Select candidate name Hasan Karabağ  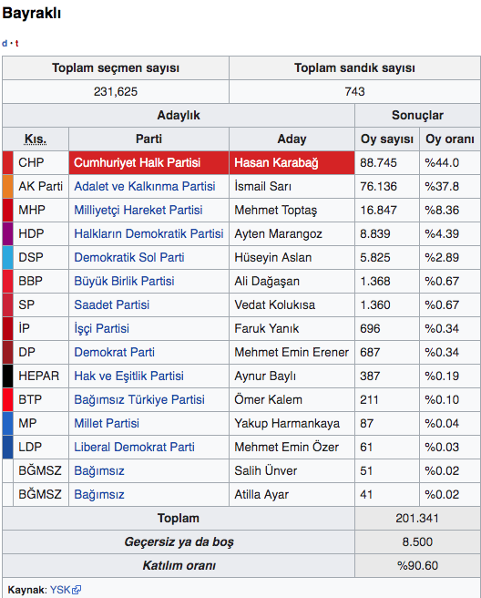click(x=276, y=163)
